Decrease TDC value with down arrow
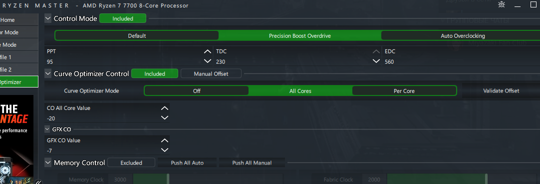The width and height of the screenshot is (540, 184). point(376,62)
